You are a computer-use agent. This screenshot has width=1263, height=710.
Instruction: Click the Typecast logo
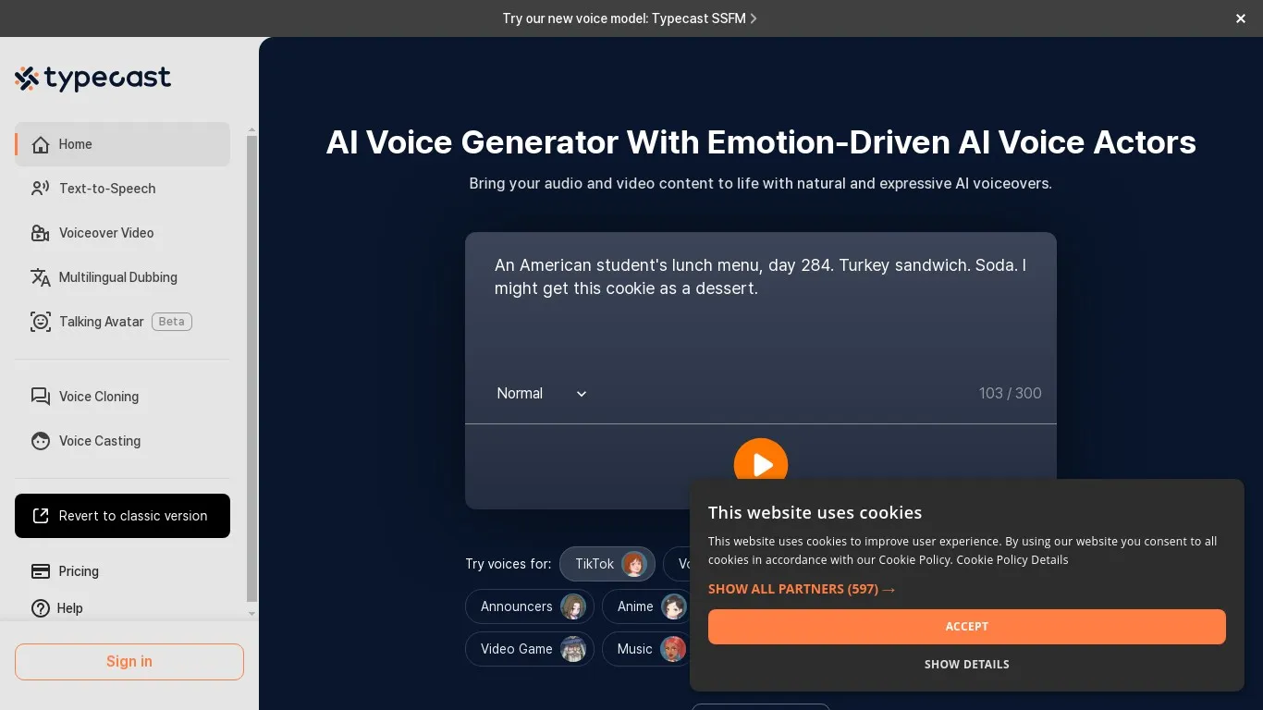[92, 79]
